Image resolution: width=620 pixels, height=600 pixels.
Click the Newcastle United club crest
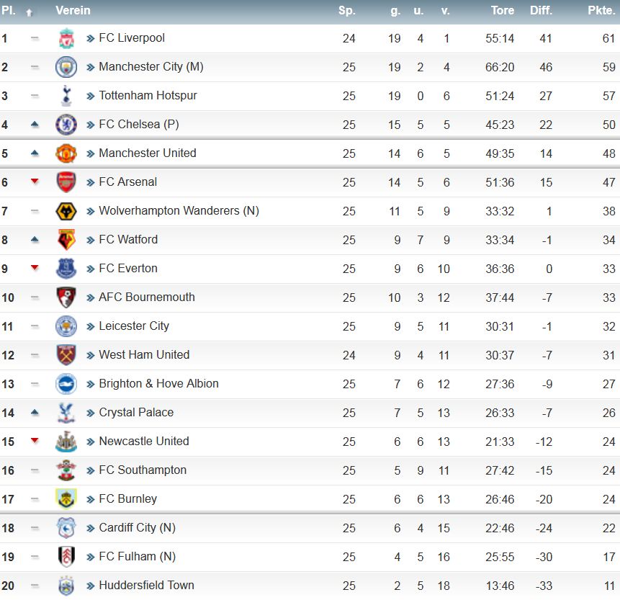click(66, 442)
